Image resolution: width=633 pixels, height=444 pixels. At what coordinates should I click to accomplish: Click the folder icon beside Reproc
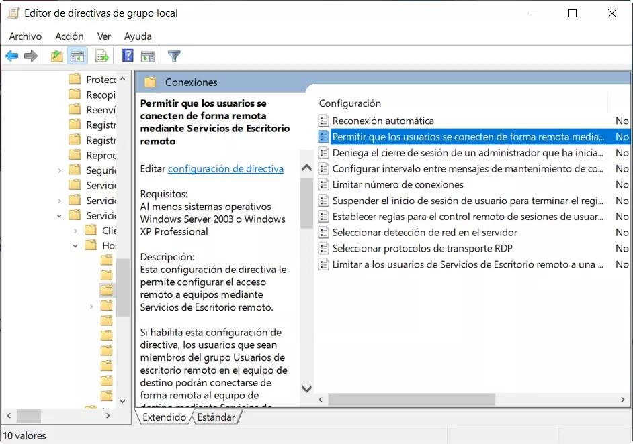(x=75, y=155)
